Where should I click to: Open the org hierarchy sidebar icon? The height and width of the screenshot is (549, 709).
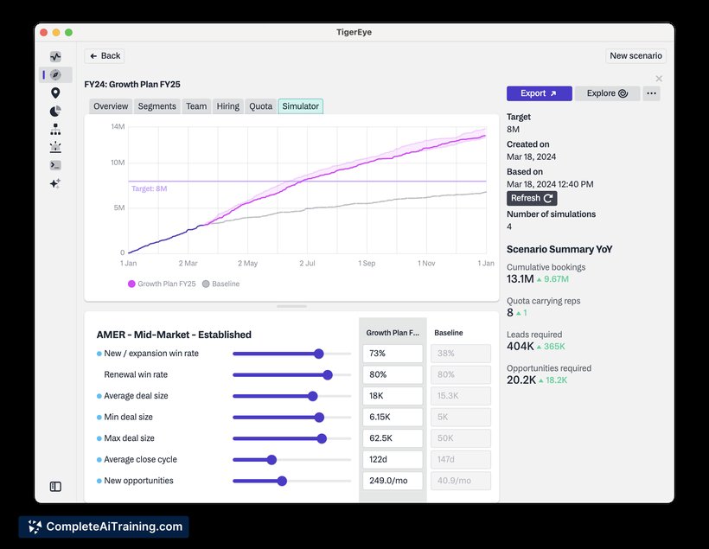pyautogui.click(x=55, y=130)
